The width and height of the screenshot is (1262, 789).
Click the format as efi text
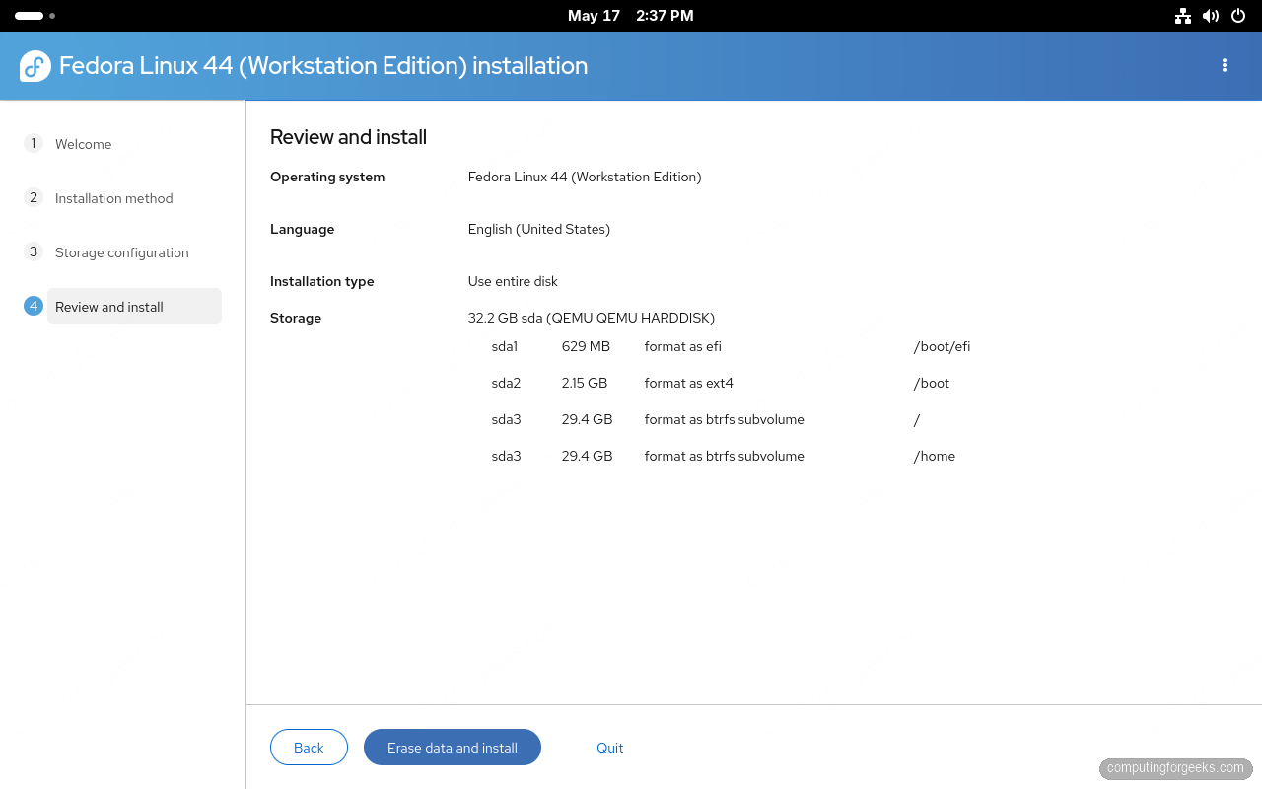[683, 346]
